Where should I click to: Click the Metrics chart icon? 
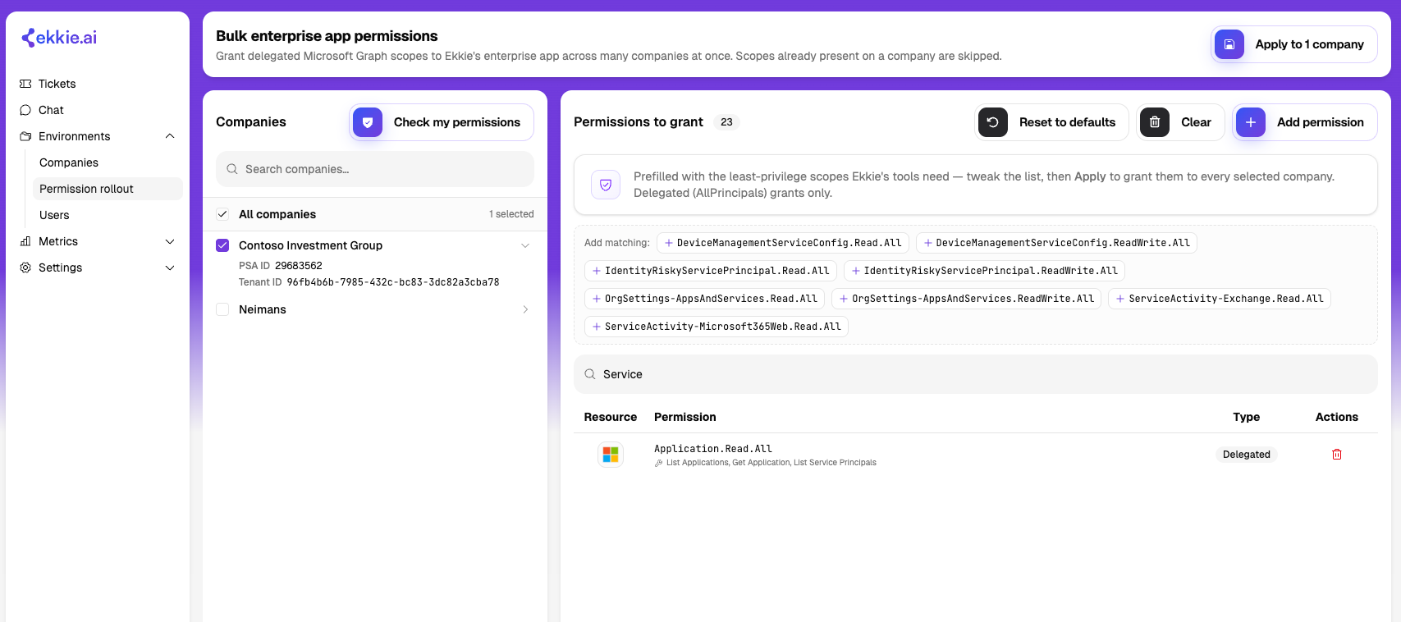(25, 241)
